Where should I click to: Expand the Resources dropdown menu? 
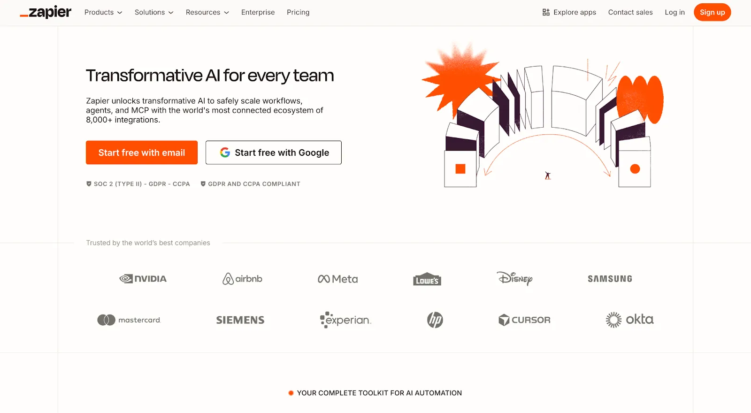point(207,12)
